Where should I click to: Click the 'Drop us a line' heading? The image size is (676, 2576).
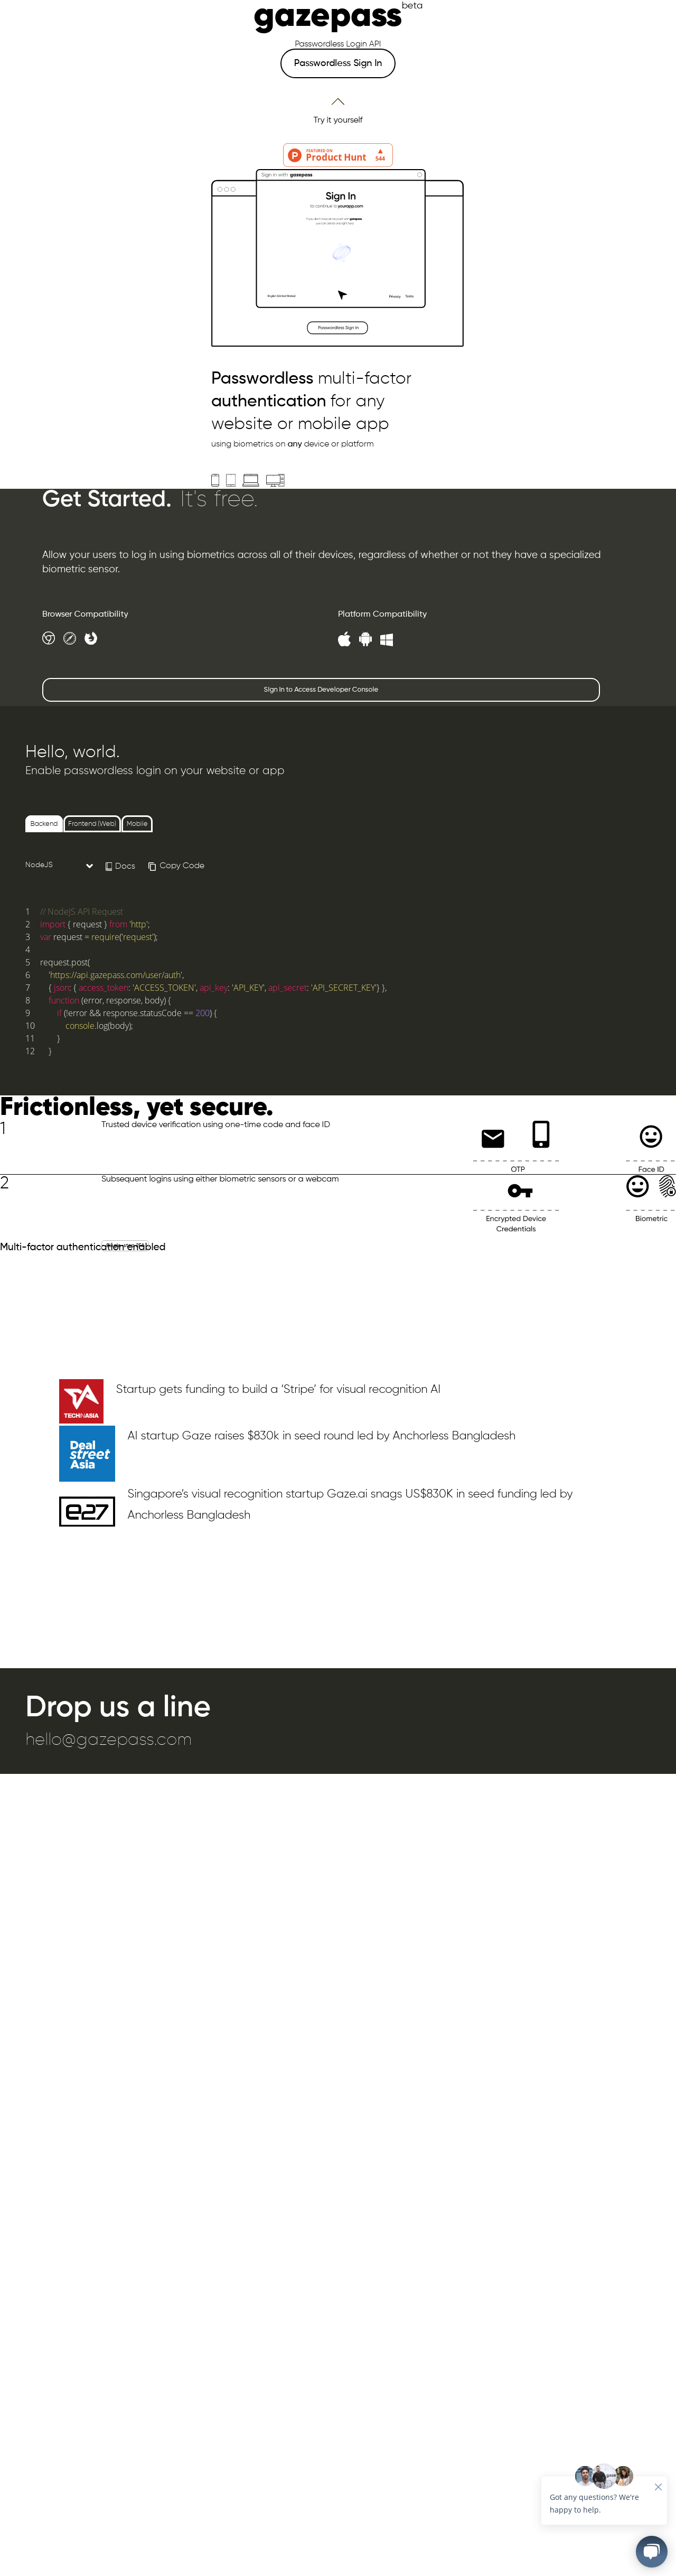(118, 1706)
